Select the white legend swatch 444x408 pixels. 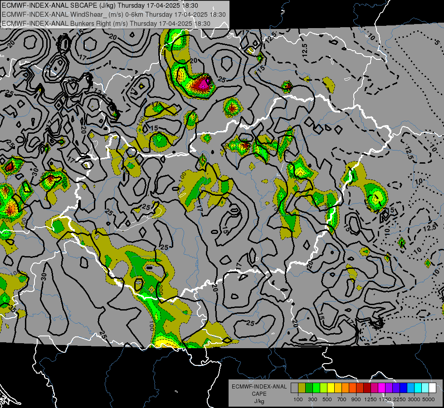click(x=433, y=388)
